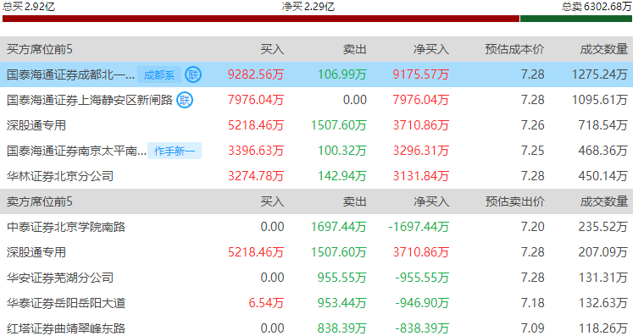The height and width of the screenshot is (336, 633).
Task: Click the 净买 2.29亿 label
Action: pyautogui.click(x=308, y=7)
